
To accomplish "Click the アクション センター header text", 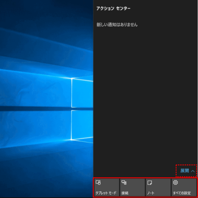I will 113,9.
